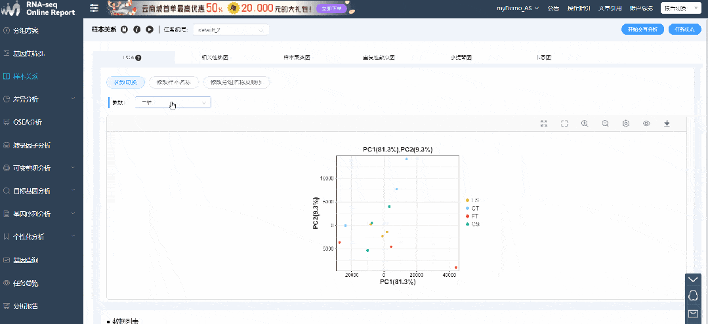Click the blue start interactive analysis button
Viewport: 708px width, 324px height.
(x=642, y=30)
